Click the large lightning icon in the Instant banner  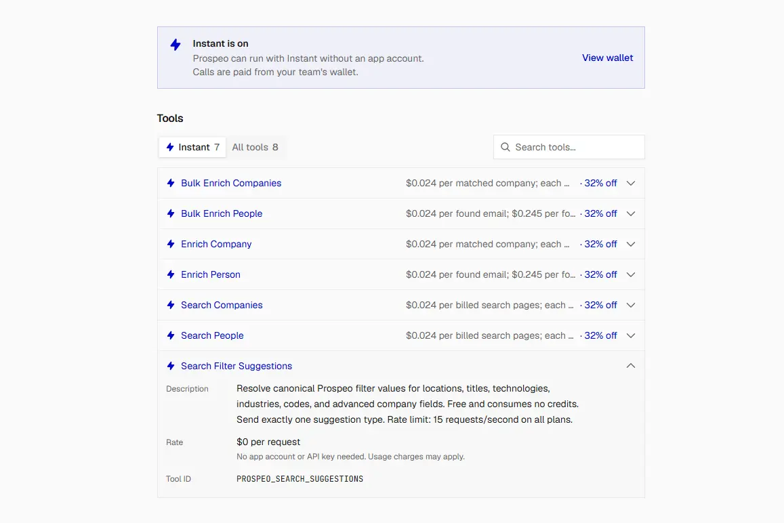pyautogui.click(x=176, y=45)
